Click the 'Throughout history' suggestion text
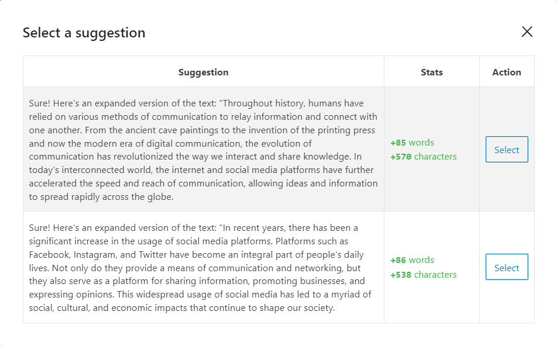This screenshot has width=557, height=346. coord(203,150)
